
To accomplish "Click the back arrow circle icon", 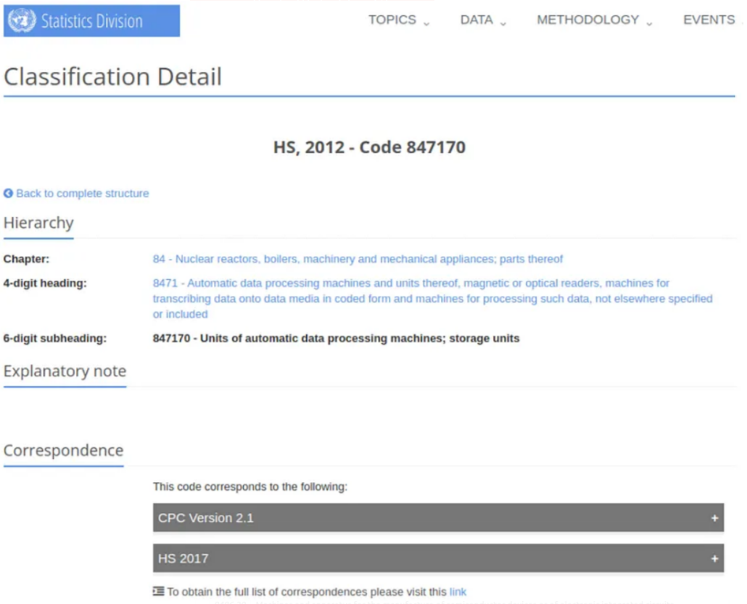I will tap(9, 194).
